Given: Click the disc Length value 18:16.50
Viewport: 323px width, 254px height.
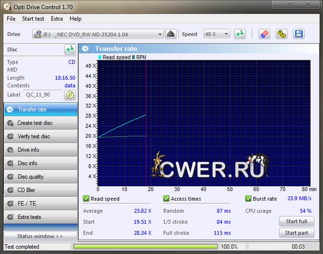Looking at the screenshot, I should point(65,78).
